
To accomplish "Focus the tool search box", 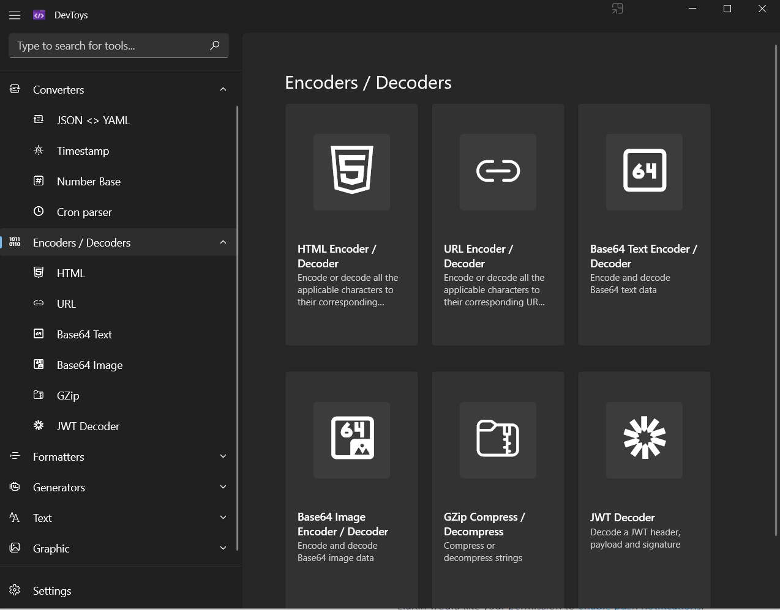I will (119, 46).
